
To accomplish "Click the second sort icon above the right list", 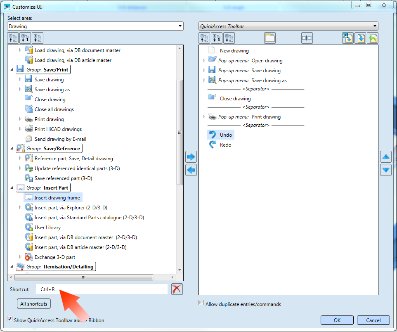I will 217,38.
